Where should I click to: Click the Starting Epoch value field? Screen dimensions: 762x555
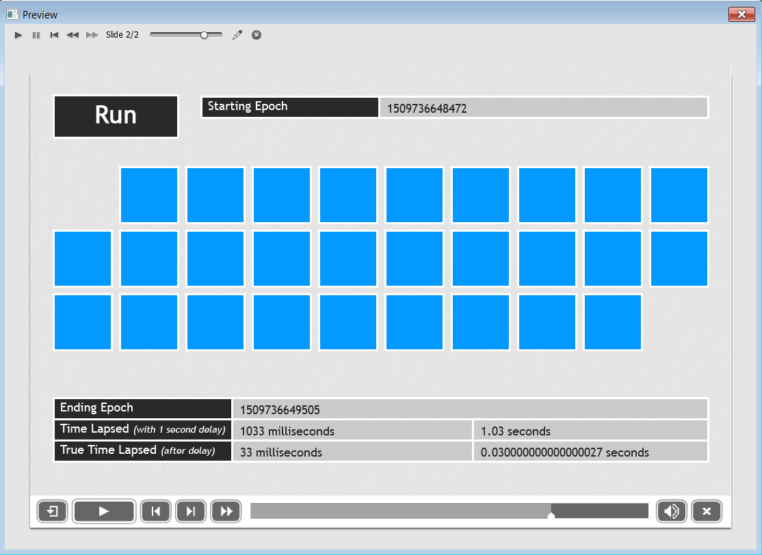point(543,108)
